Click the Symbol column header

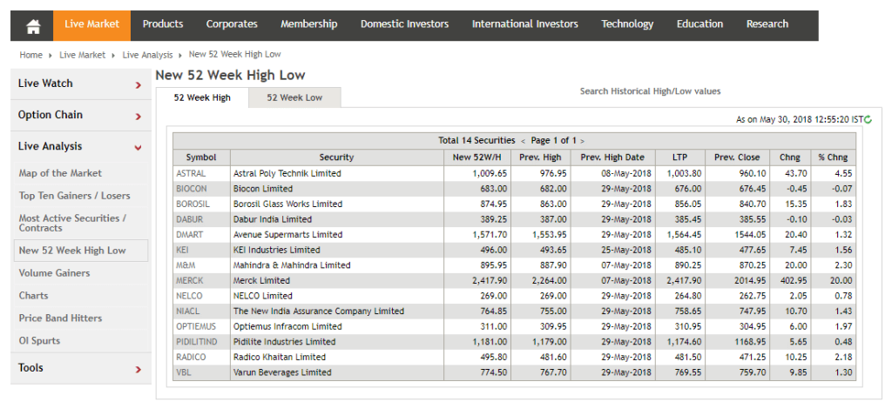tap(201, 157)
